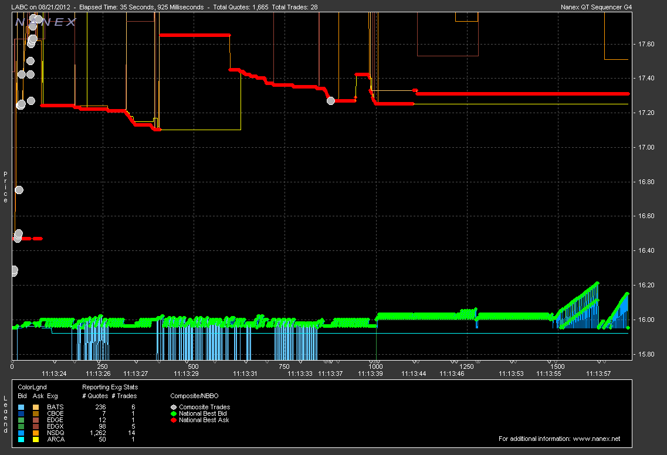Select the NSDQ exchange label
The width and height of the screenshot is (667, 455).
pyautogui.click(x=56, y=433)
